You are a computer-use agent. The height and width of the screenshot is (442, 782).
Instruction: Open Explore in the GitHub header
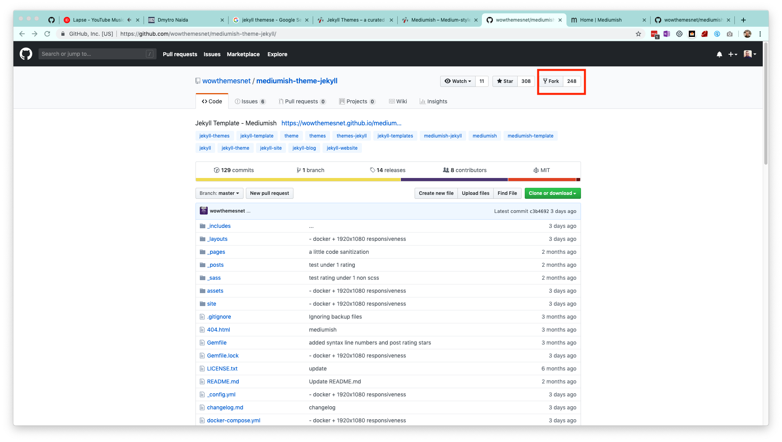277,54
